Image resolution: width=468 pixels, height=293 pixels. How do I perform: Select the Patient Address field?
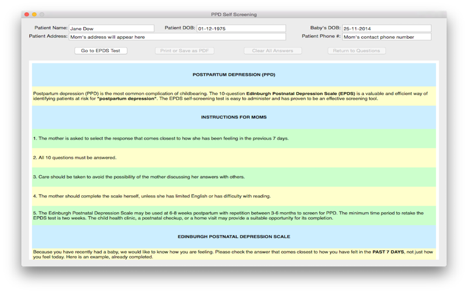177,37
